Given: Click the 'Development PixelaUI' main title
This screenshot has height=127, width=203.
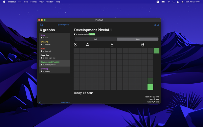Looking at the screenshot, I should [x=93, y=30].
